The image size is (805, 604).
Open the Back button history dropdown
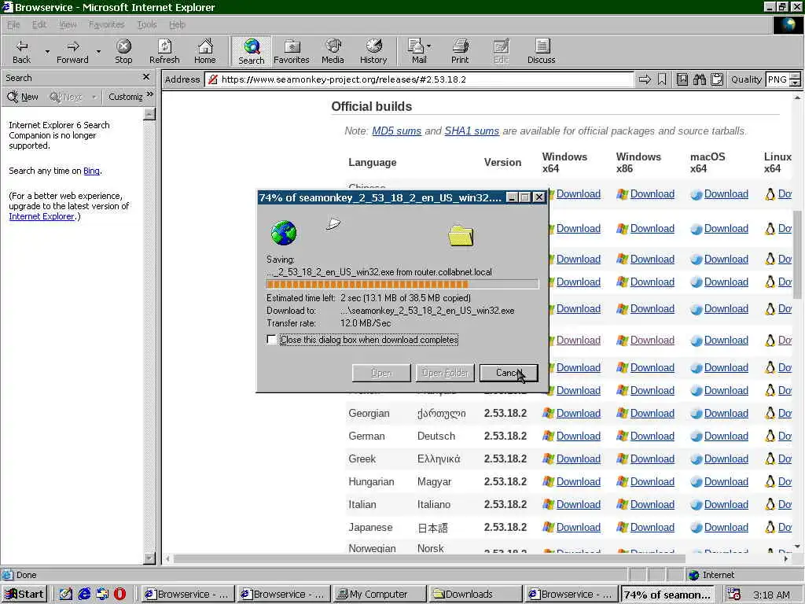(x=47, y=51)
